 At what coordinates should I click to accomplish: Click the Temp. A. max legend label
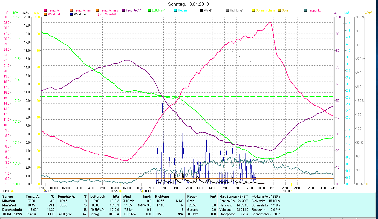[109, 11]
